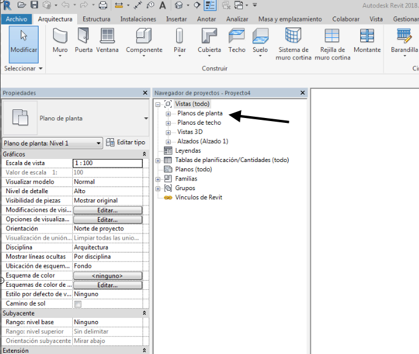Image resolution: width=419 pixels, height=354 pixels.
Task: Toggle the Camino de sol checkbox
Action: pos(78,304)
